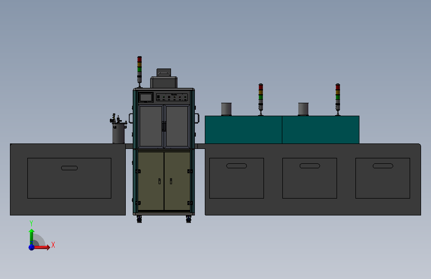Viewport: 431px width, 279px height.
Task: Select the signal tower on the left teal oven cover
Action: coord(260,99)
